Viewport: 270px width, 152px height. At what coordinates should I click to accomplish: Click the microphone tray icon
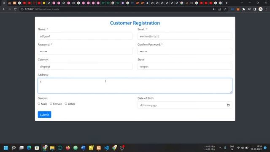click(x=225, y=148)
